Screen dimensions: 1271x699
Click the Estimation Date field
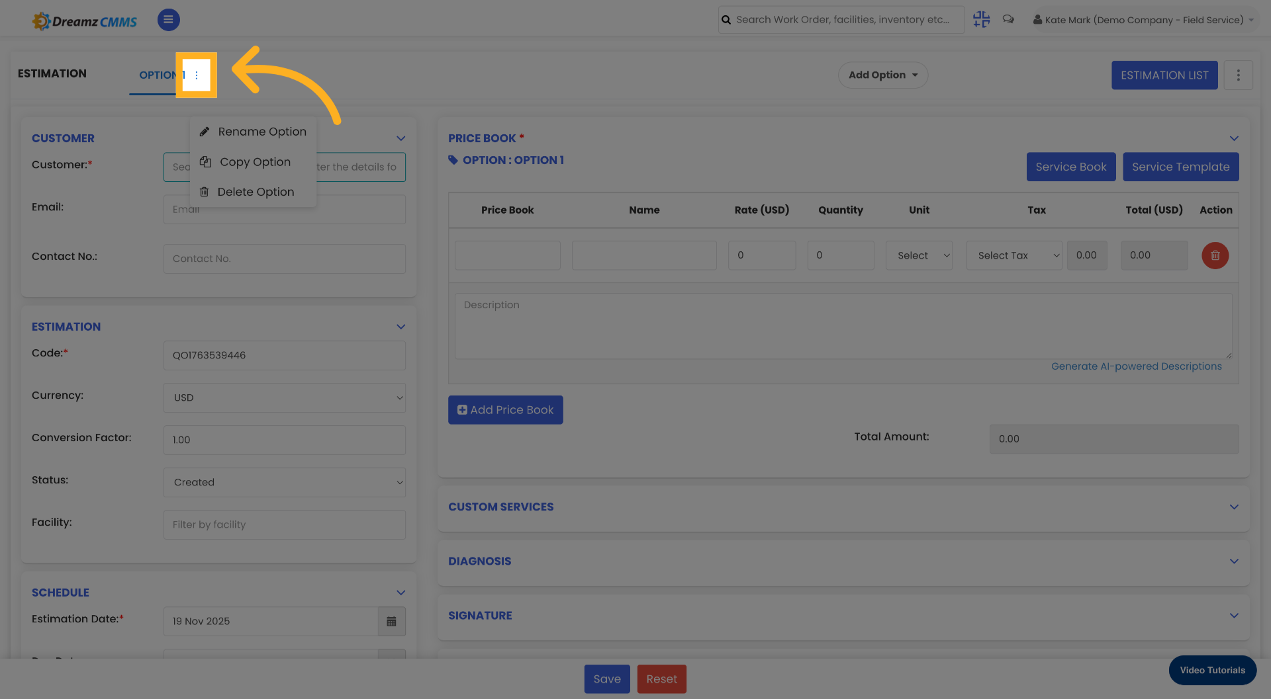point(271,622)
